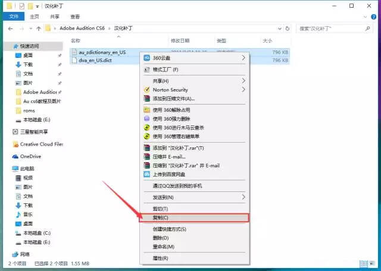Go up one folder level

click(39, 29)
